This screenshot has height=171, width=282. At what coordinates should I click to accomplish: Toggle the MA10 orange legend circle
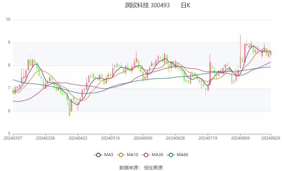[121, 155]
